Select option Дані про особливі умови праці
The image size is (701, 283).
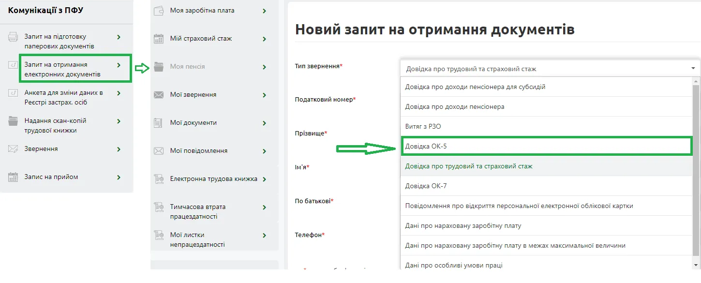click(547, 262)
